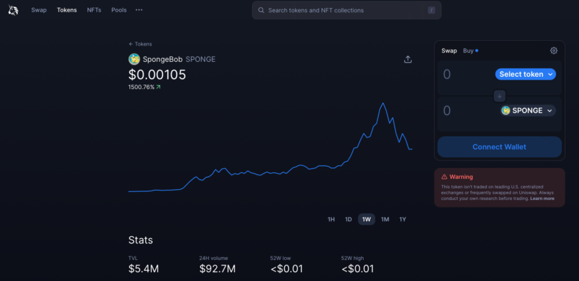579x281 pixels.
Task: Click the 24H volume value $92.7M
Action: point(217,269)
